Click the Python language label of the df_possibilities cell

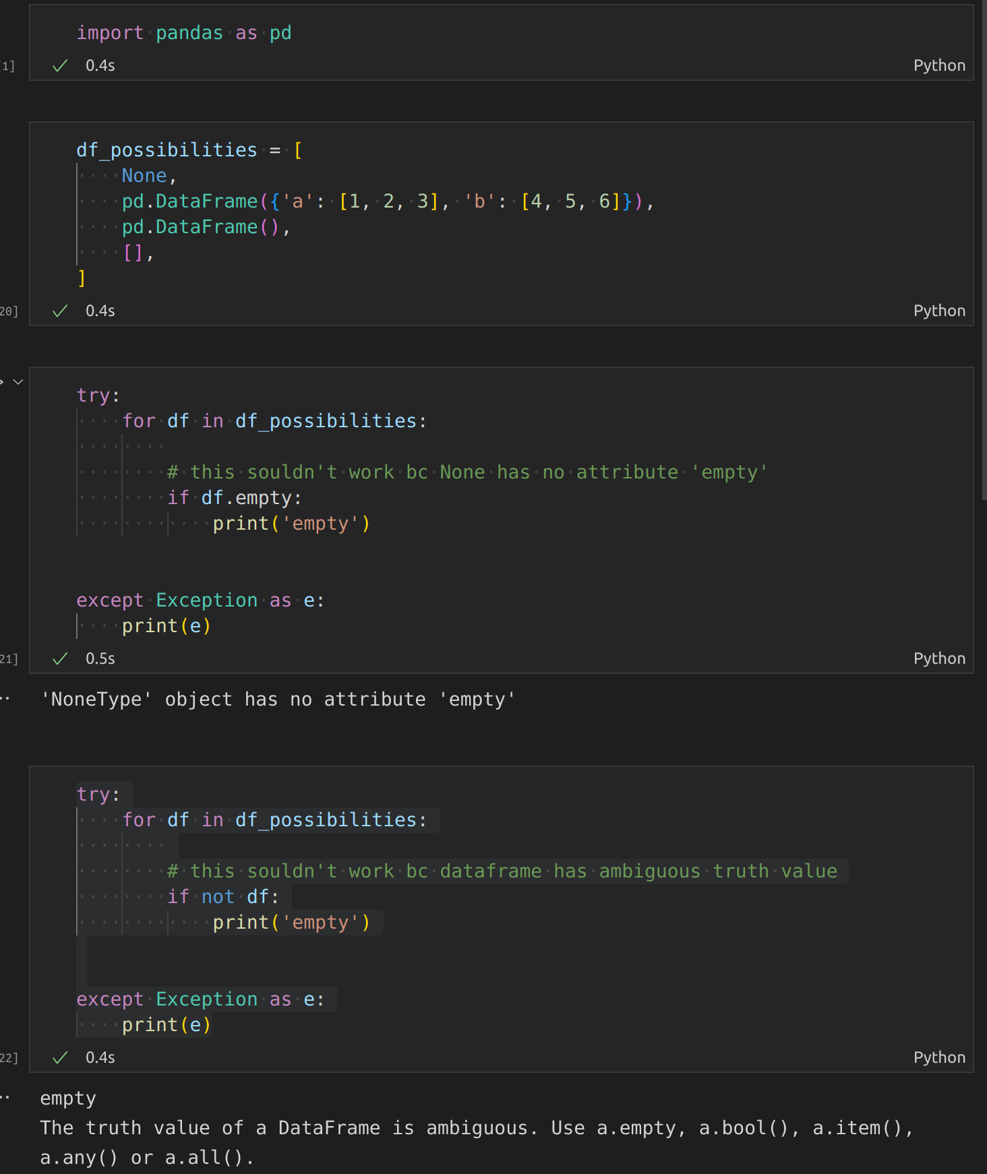coord(939,311)
